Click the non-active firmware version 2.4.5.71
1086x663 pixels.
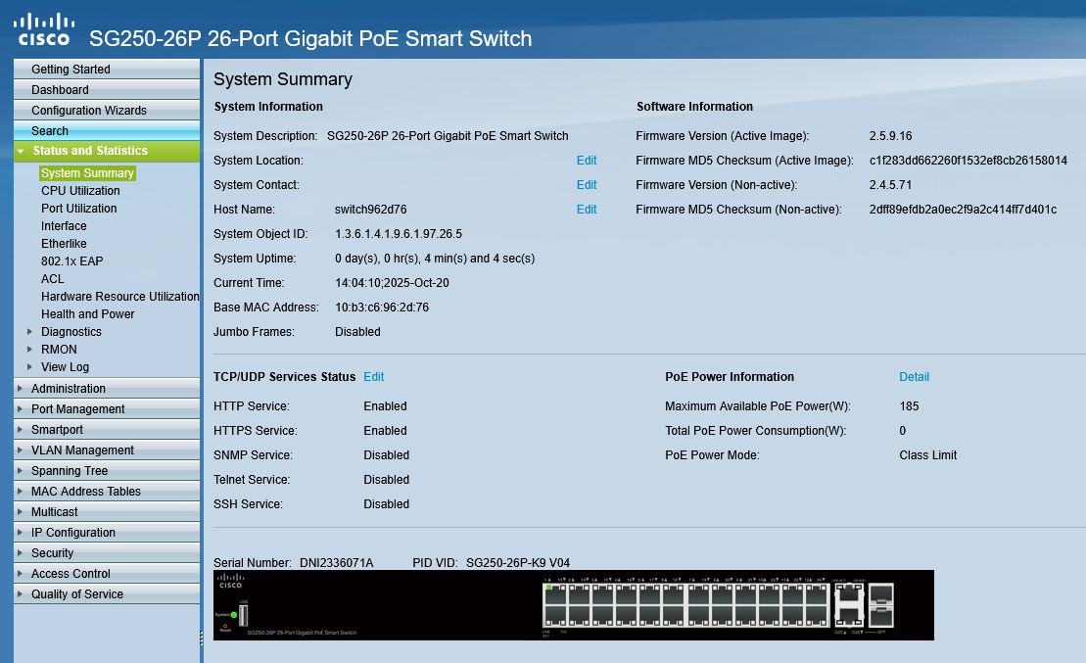(891, 185)
